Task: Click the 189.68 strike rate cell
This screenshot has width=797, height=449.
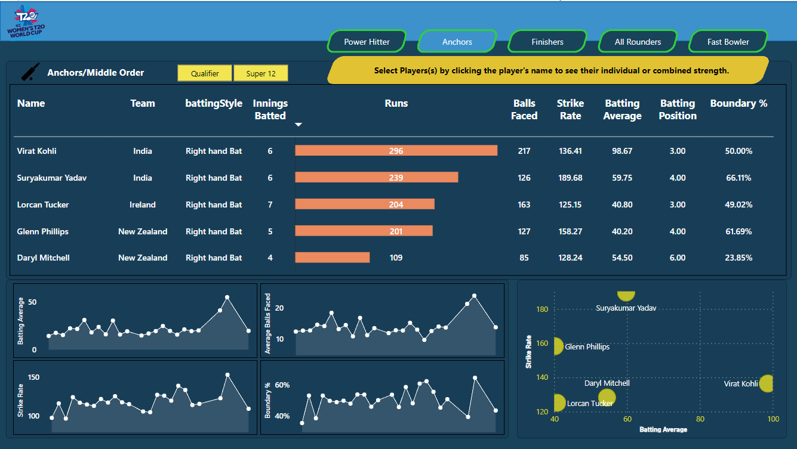Action: tap(570, 178)
